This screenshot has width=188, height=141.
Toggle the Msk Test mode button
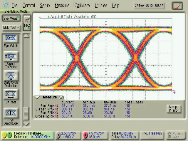[x=11, y=27]
